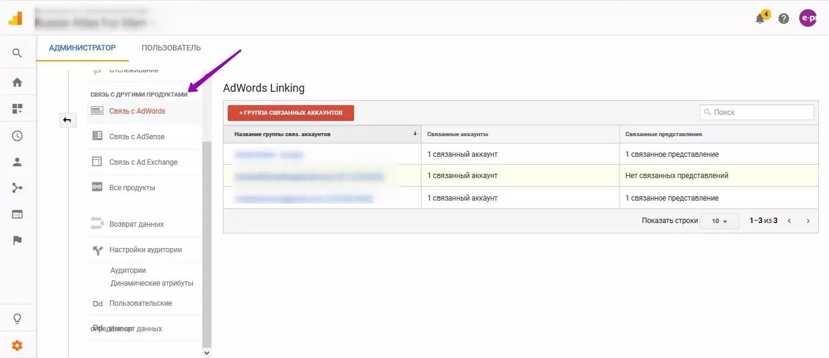Click Связанные представления column header
Image resolution: width=829 pixels, height=358 pixels.
(x=719, y=134)
